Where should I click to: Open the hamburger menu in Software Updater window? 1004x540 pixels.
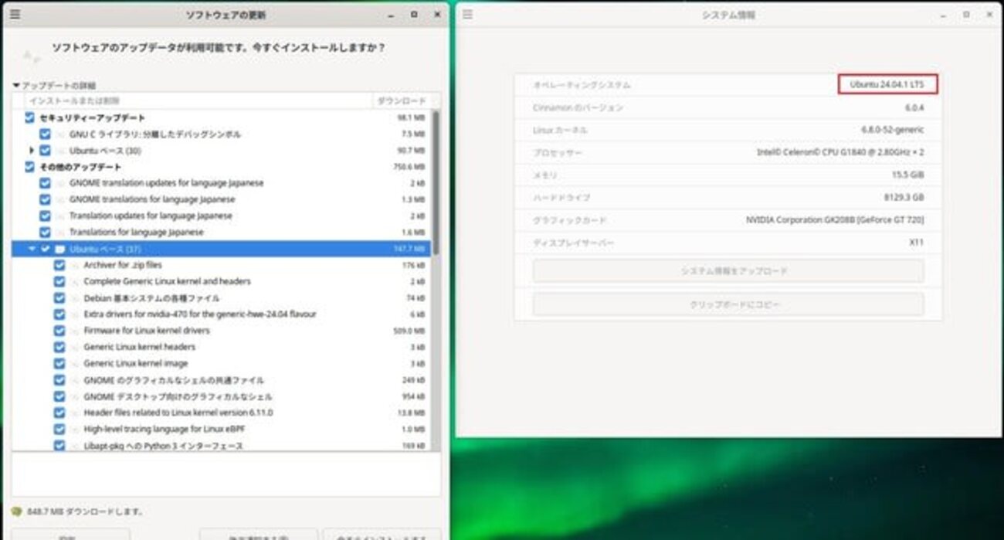pyautogui.click(x=15, y=14)
